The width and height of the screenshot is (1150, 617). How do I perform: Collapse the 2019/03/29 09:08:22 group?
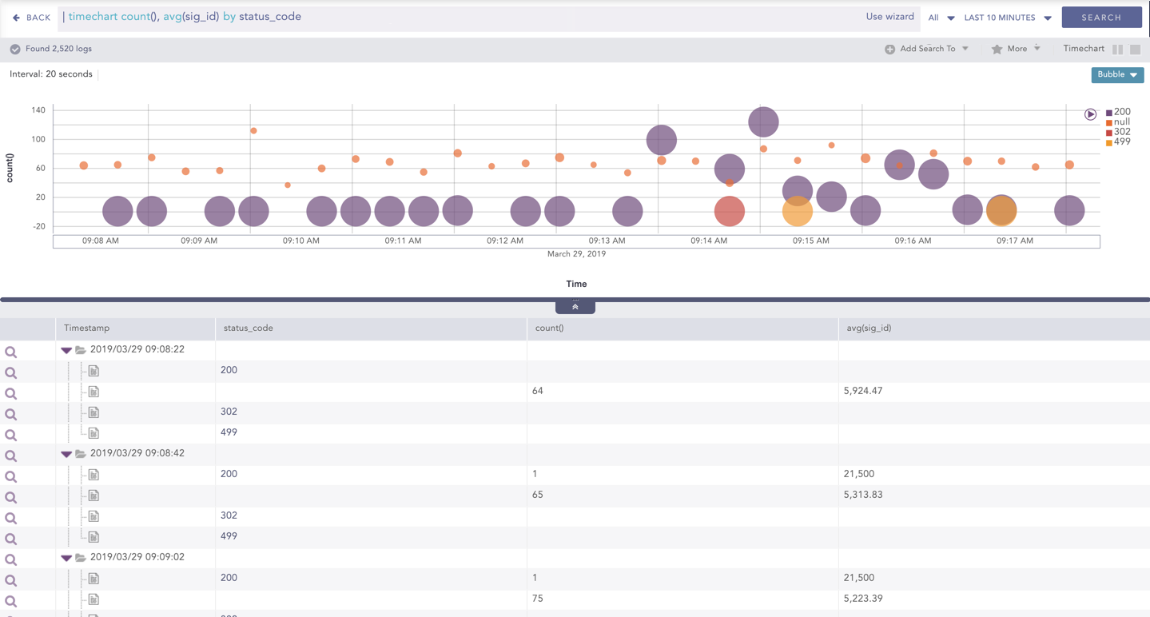pyautogui.click(x=66, y=350)
